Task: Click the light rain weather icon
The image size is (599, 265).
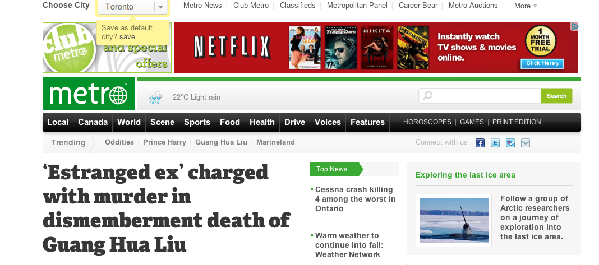Action: click(155, 97)
